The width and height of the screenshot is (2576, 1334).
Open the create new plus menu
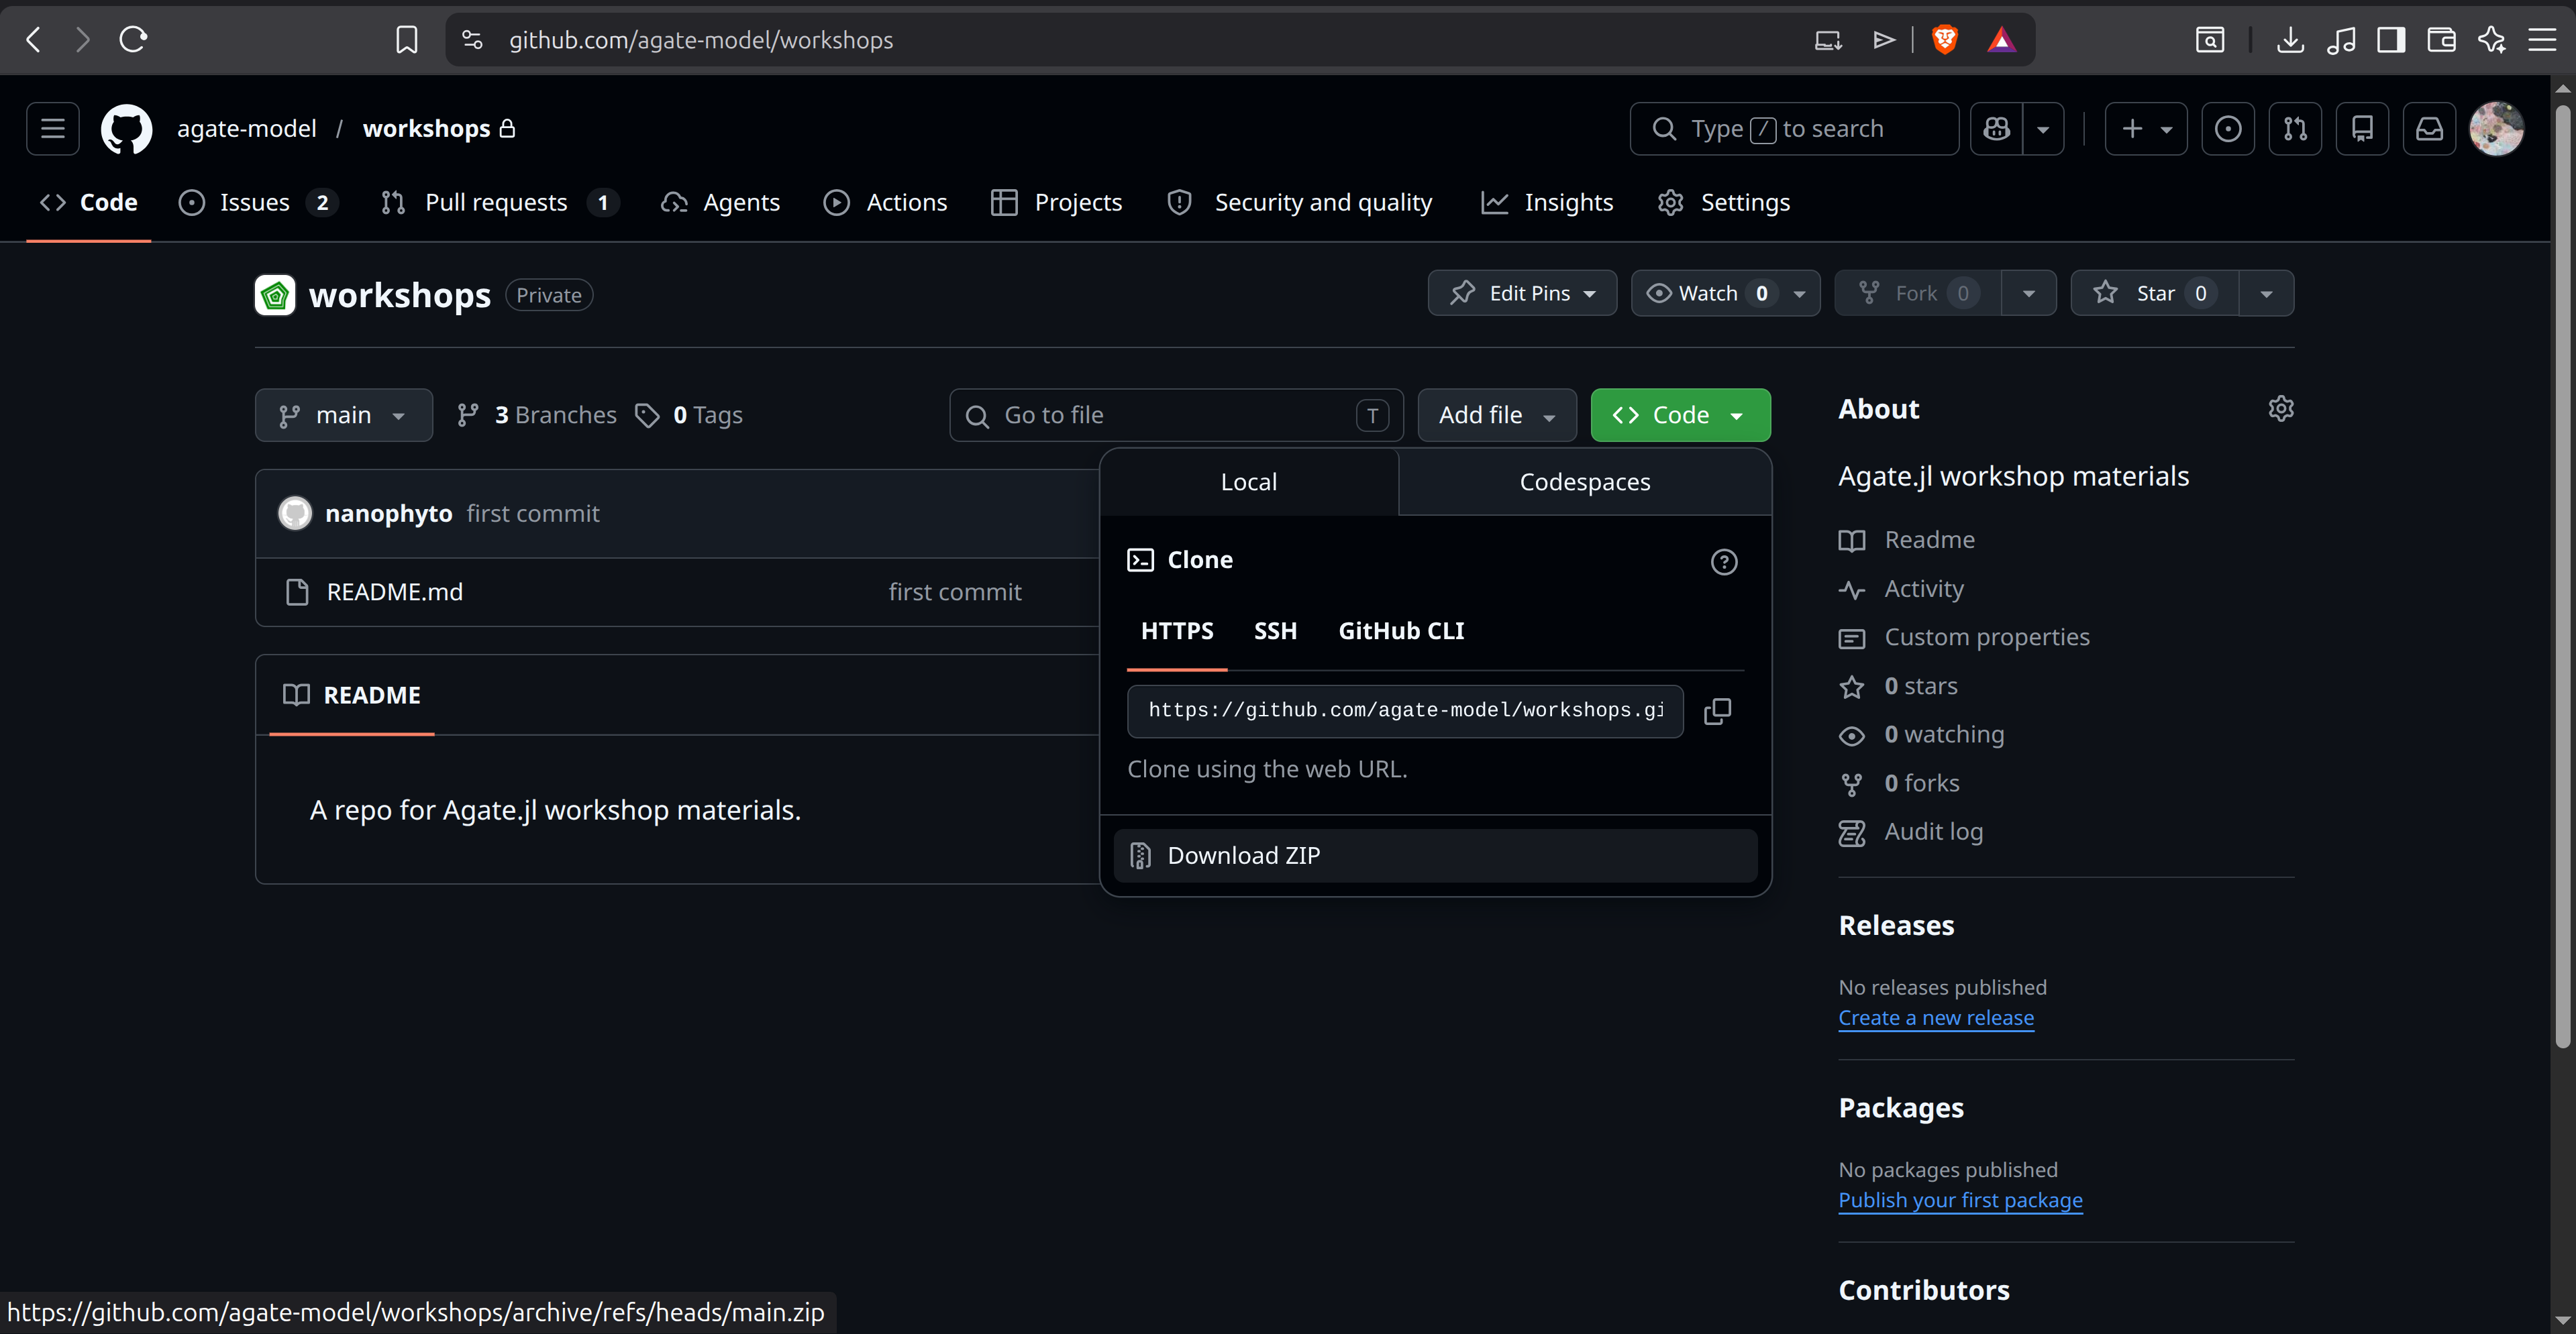tap(2145, 129)
